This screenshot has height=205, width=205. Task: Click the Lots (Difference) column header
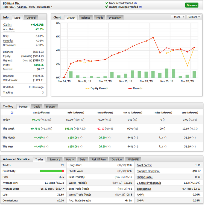(x=190, y=113)
